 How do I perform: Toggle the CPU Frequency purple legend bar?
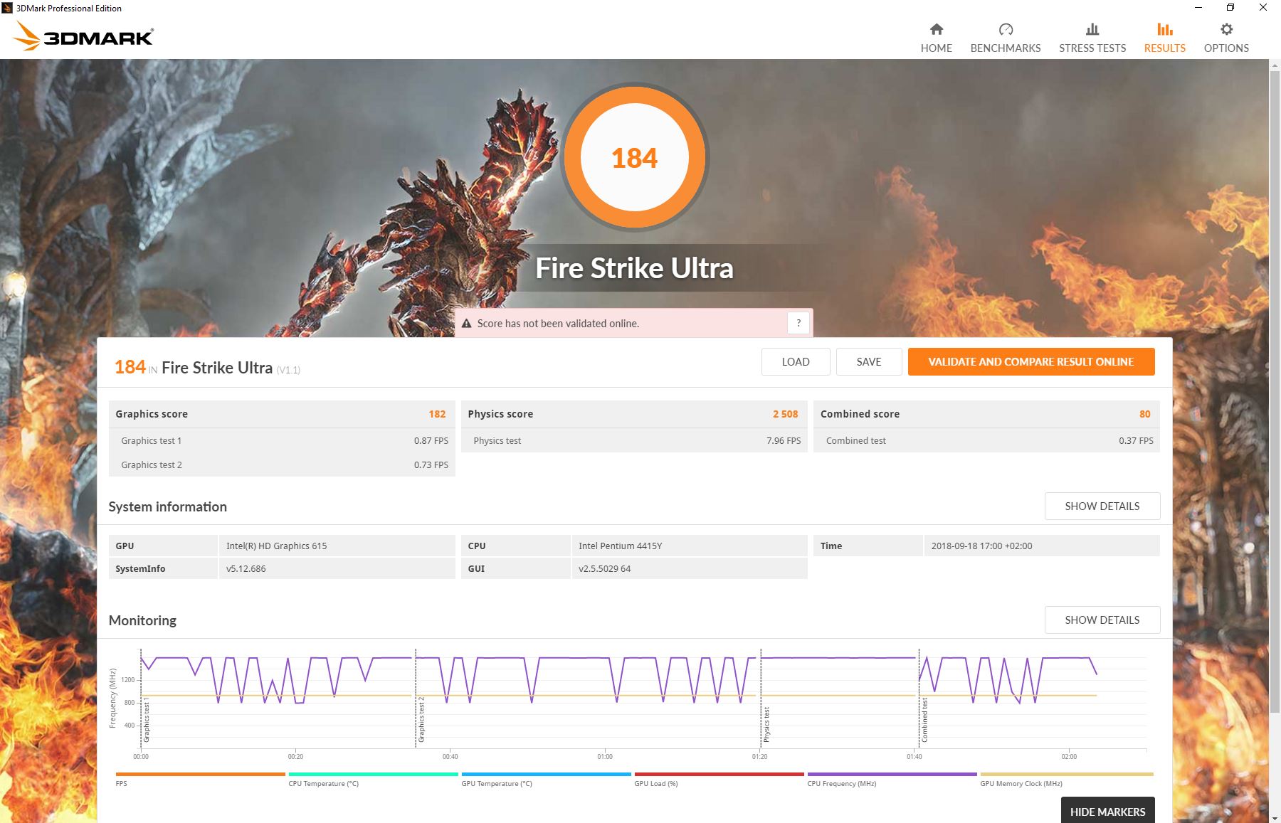tap(892, 774)
